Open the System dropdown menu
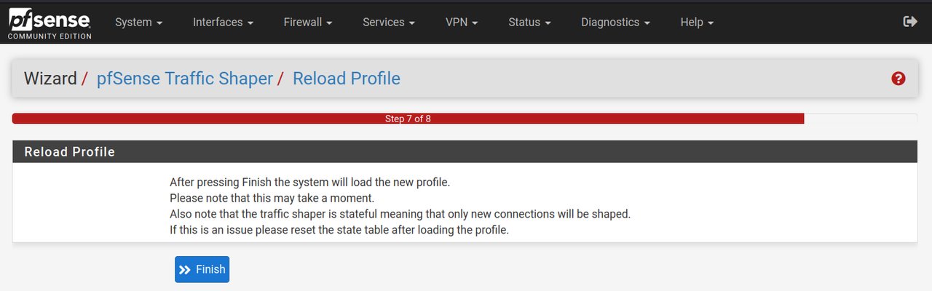This screenshot has height=291, width=932. pyautogui.click(x=139, y=22)
